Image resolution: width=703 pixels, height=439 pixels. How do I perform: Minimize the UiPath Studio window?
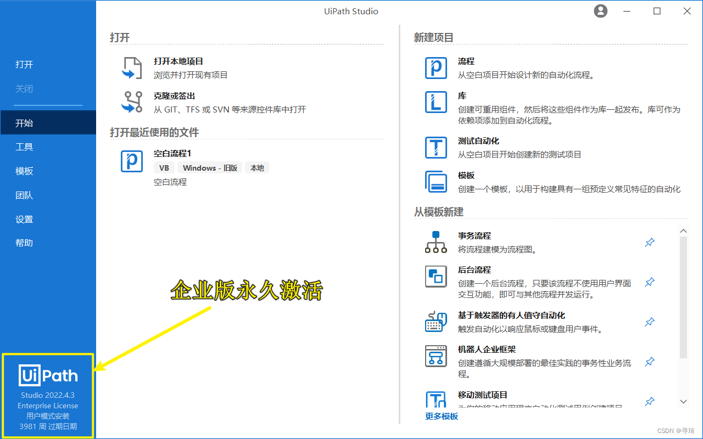[626, 11]
